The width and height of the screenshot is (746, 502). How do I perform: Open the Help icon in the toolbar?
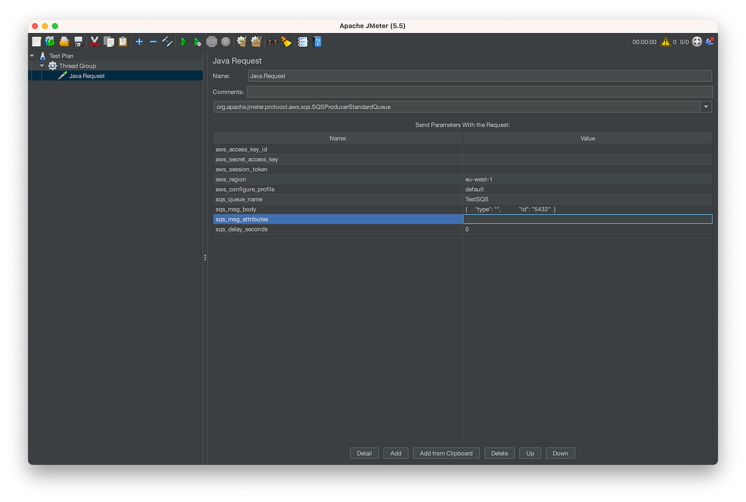click(x=316, y=41)
